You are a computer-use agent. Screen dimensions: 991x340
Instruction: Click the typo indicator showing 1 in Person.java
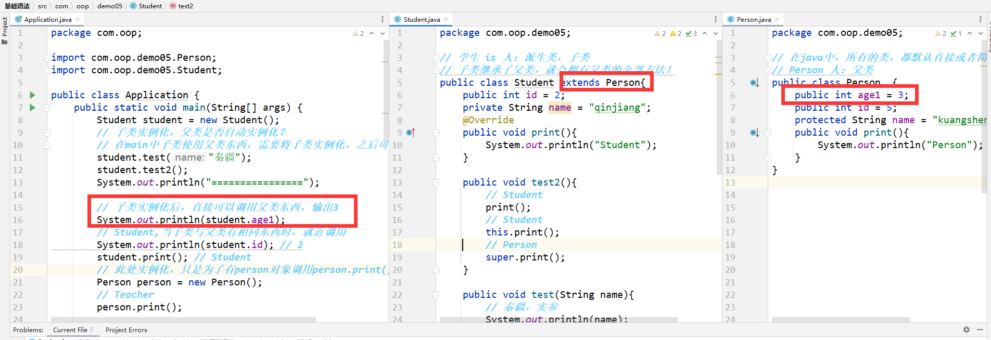[956, 33]
